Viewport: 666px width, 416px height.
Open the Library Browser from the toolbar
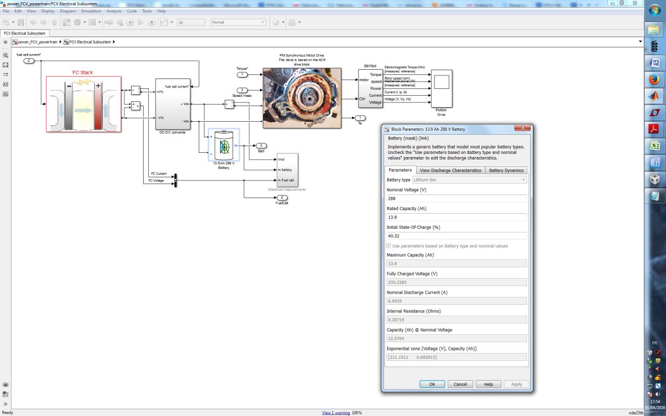[66, 22]
